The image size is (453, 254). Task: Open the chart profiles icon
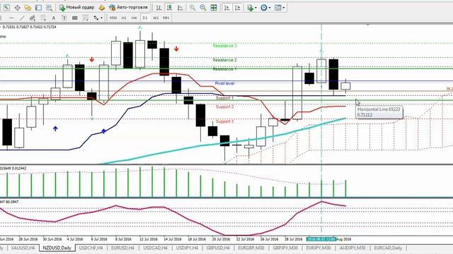(x=6, y=8)
